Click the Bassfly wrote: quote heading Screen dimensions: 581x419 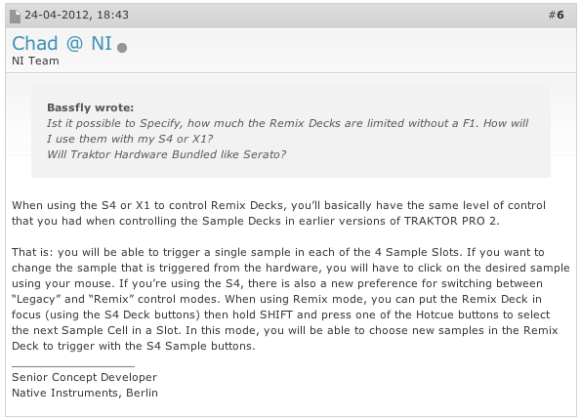pos(91,107)
